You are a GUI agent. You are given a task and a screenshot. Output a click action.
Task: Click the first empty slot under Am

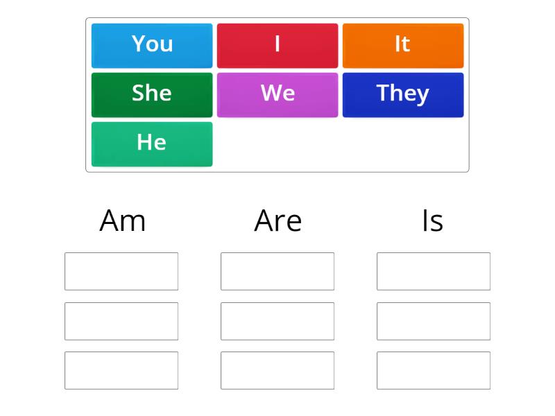click(121, 271)
